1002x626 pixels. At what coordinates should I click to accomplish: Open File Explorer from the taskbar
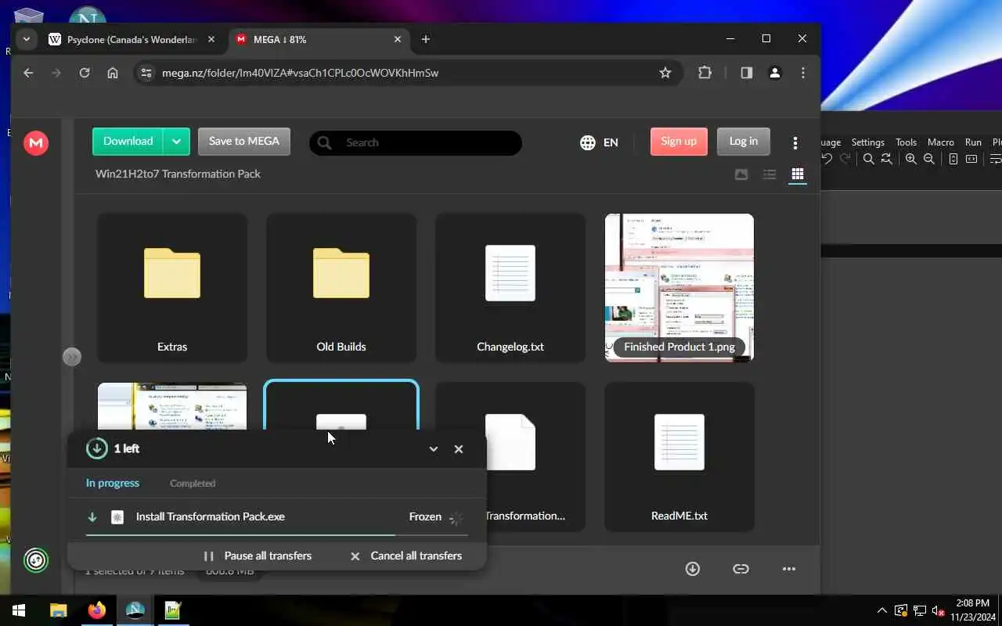(59, 610)
